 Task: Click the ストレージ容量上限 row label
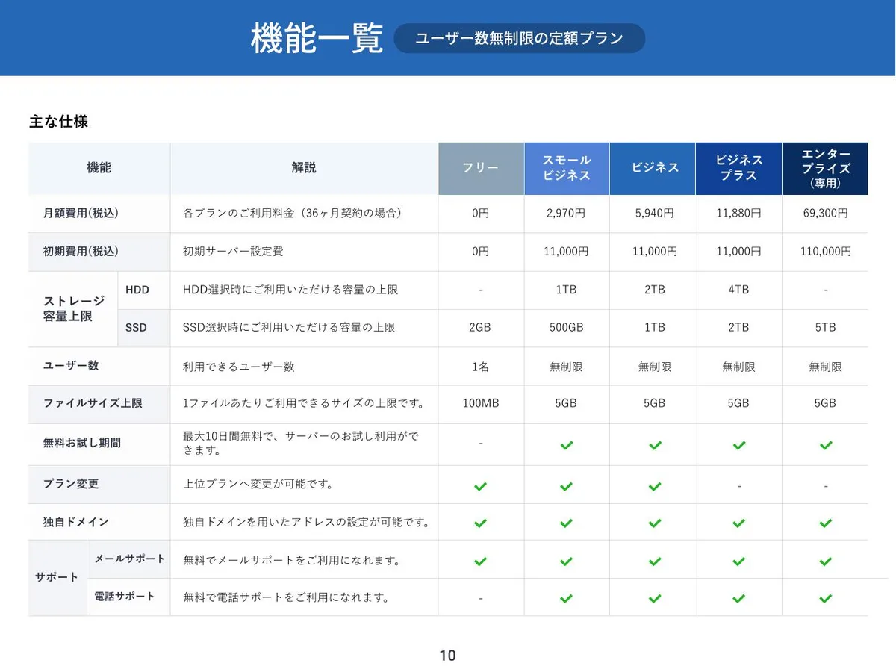click(74, 308)
